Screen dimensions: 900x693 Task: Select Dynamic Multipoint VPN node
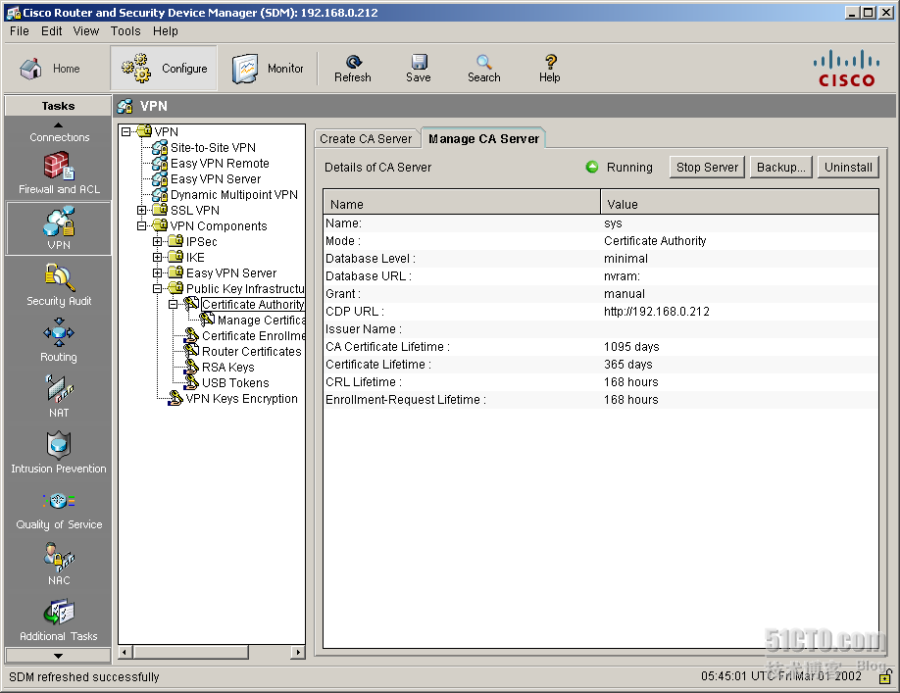234,194
